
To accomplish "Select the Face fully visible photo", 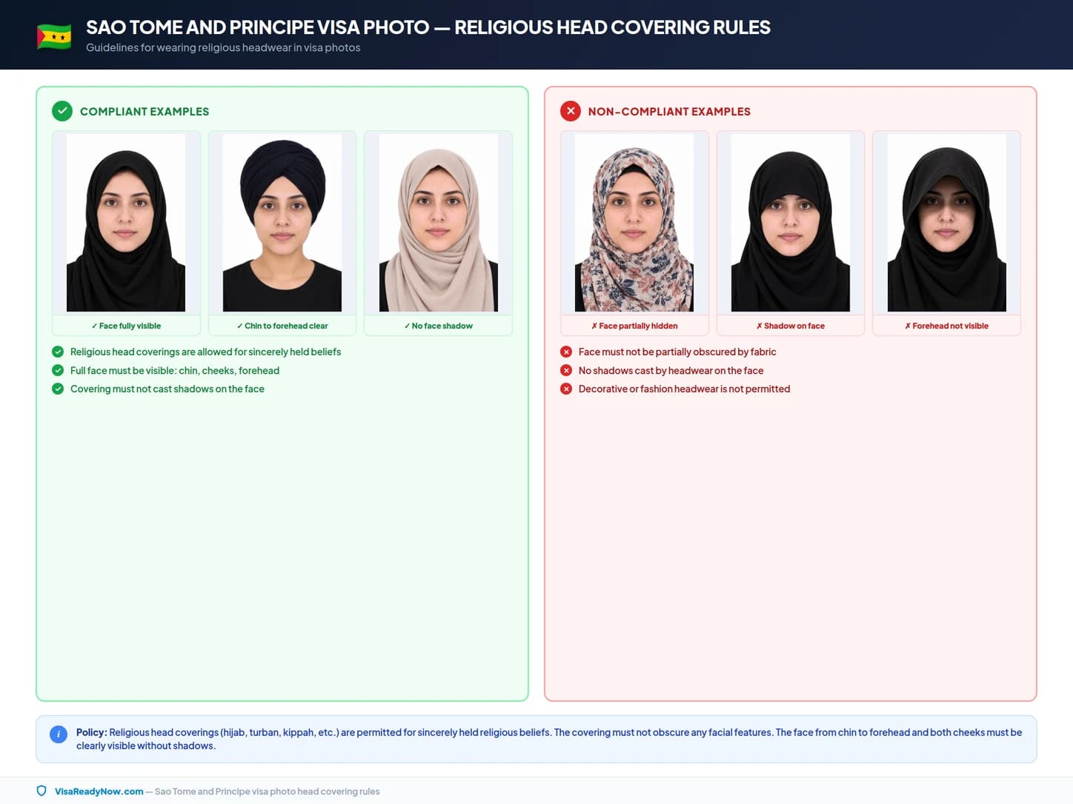I will point(126,223).
